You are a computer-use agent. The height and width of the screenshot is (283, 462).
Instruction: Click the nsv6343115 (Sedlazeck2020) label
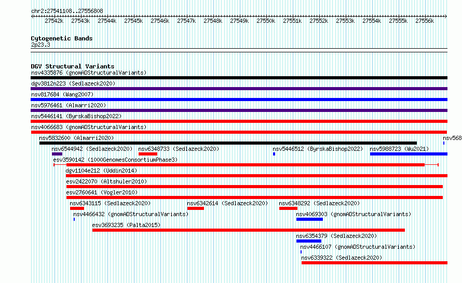tap(110, 203)
